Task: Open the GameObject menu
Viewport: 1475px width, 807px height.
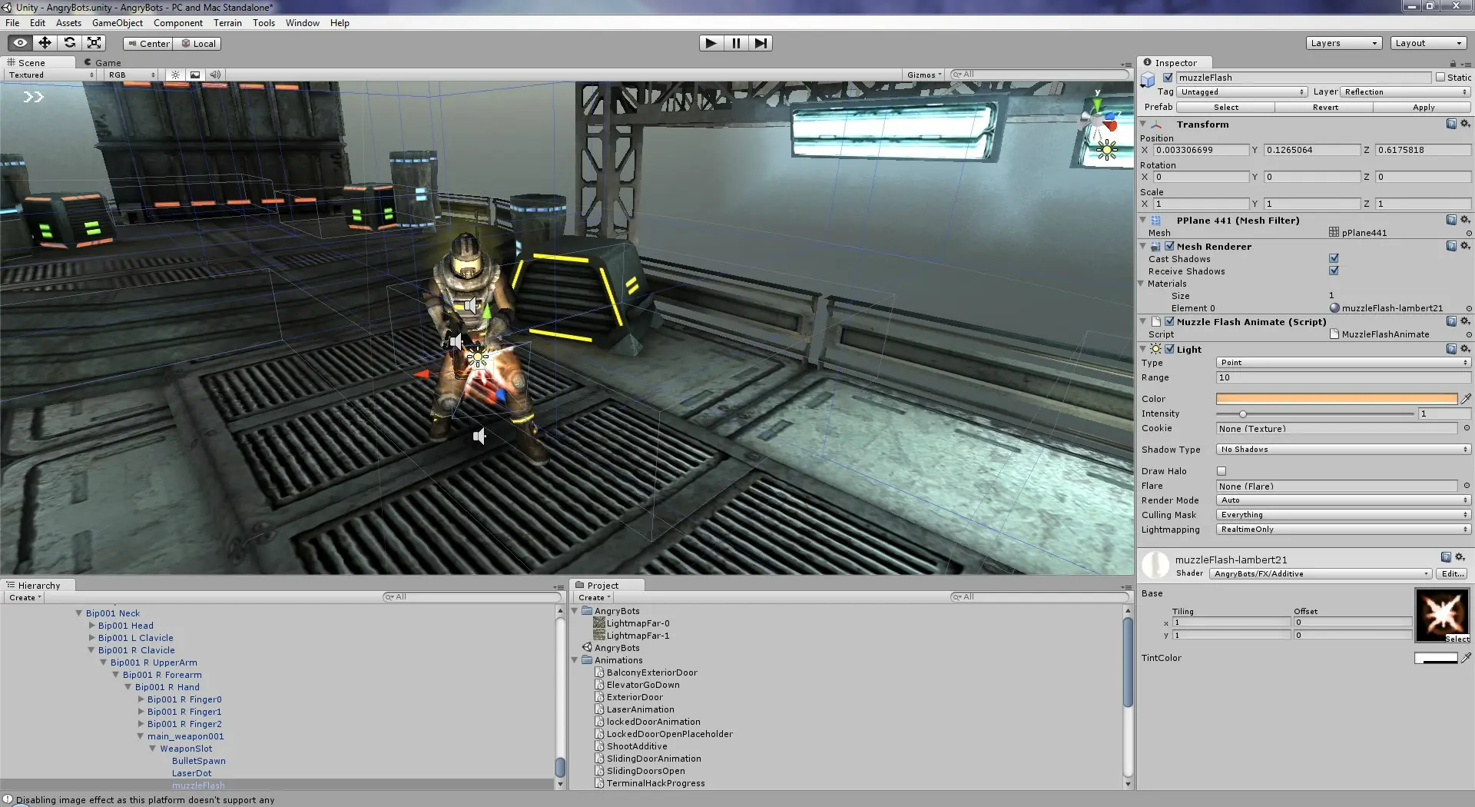Action: pyautogui.click(x=117, y=23)
